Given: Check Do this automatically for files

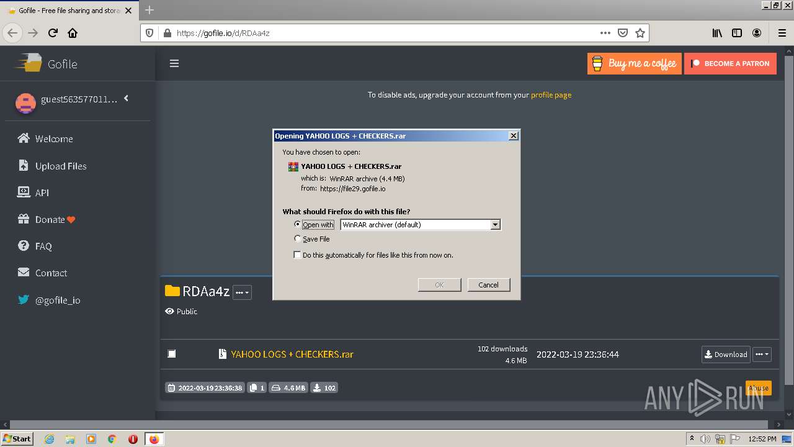Looking at the screenshot, I should tap(297, 255).
